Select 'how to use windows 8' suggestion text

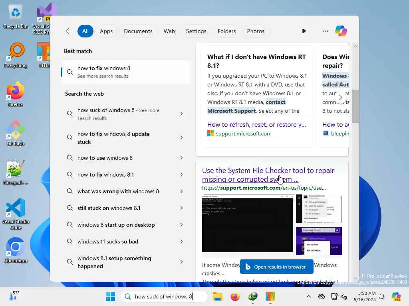point(105,158)
